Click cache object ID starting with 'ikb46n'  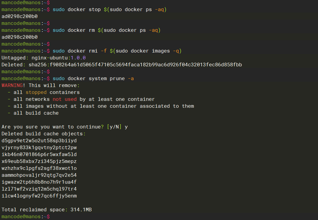coord(39,155)
